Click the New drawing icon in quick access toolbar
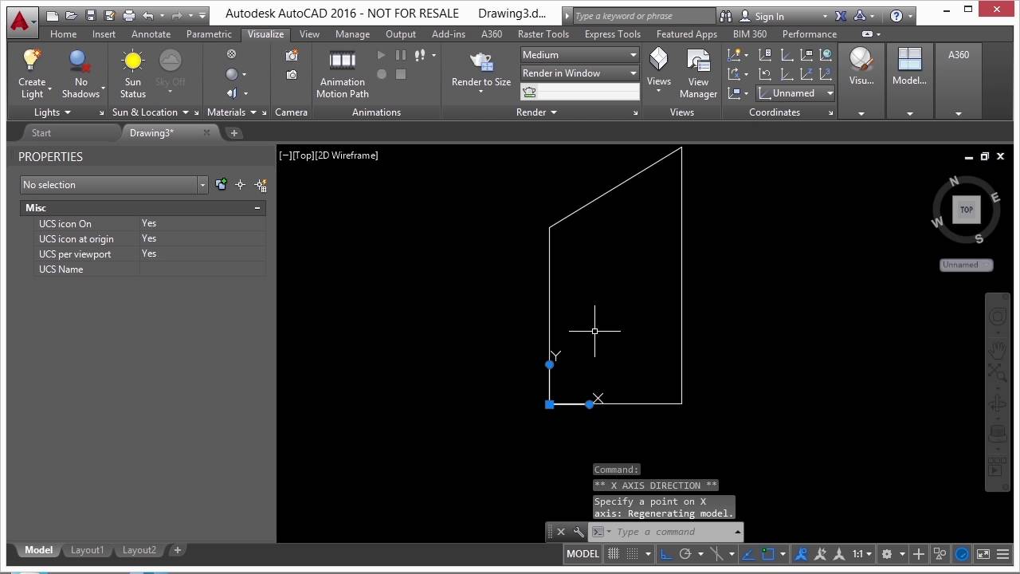This screenshot has height=574, width=1020. click(x=53, y=15)
